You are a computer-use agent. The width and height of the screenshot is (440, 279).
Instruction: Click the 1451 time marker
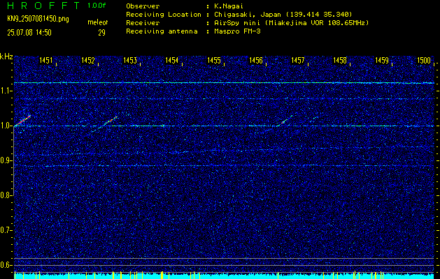pyautogui.click(x=45, y=60)
